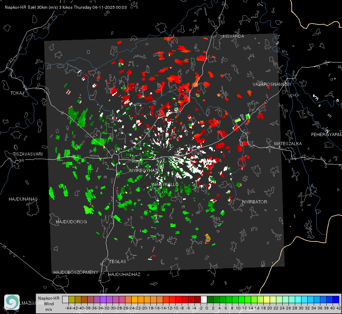Click the NAGYKÁLLÓ town label
Viewport: 342px width, 314px height.
pyautogui.click(x=166, y=185)
